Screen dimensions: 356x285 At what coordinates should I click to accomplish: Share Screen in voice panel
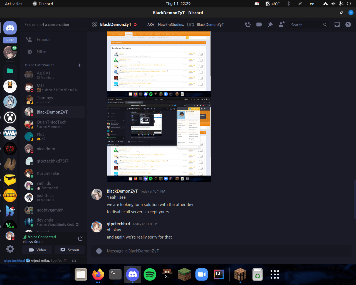pyautogui.click(x=70, y=250)
